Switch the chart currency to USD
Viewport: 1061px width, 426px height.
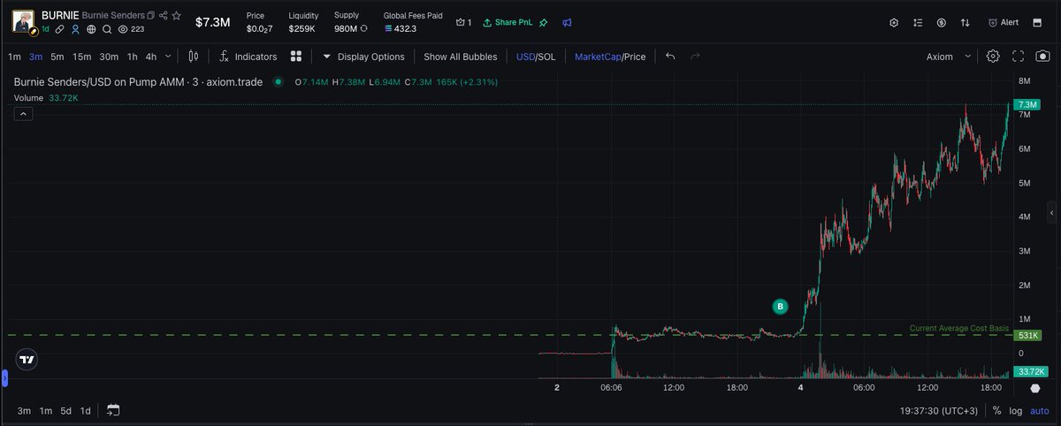tap(525, 57)
